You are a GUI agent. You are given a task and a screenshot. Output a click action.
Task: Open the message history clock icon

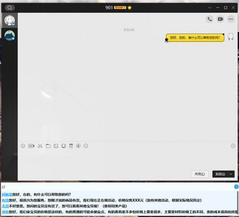[233, 146]
